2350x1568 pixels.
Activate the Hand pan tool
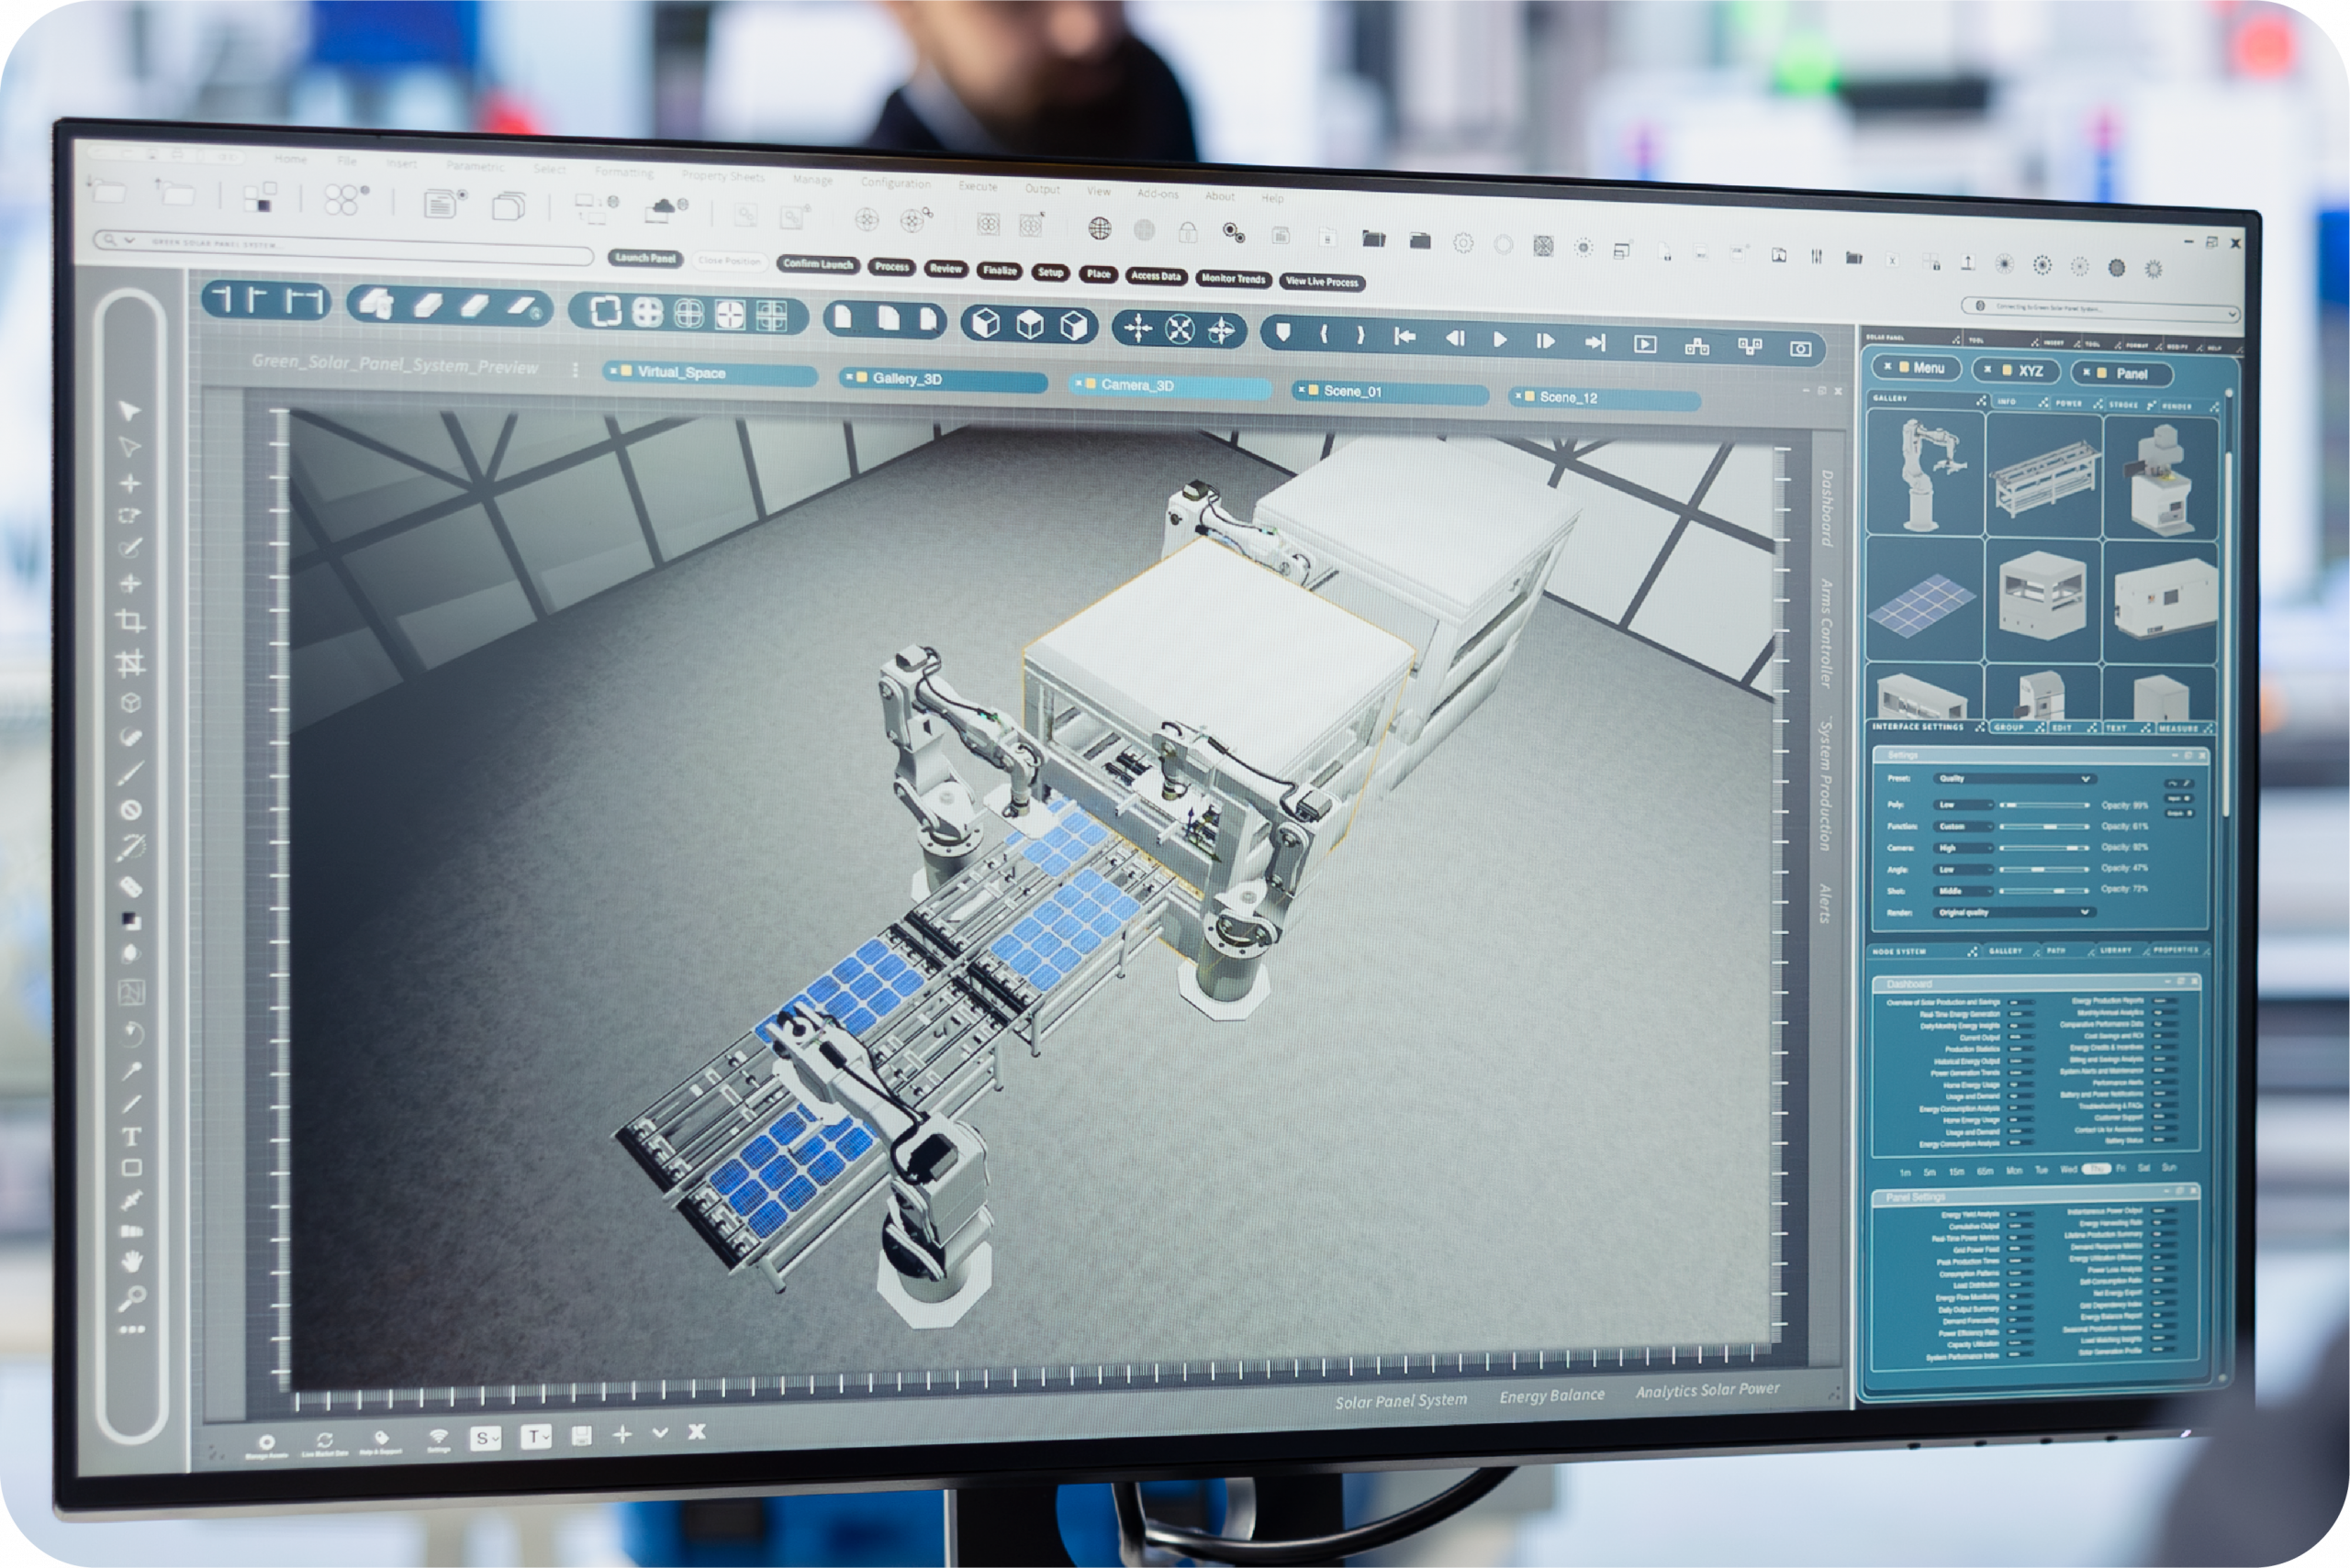click(131, 1262)
